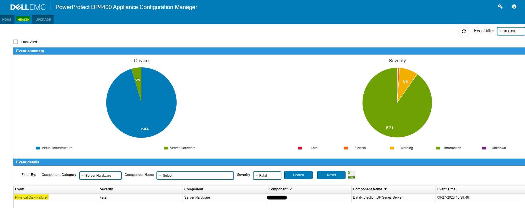The width and height of the screenshot is (525, 208).
Task: Click the Event summary panel header
Action: click(269, 51)
